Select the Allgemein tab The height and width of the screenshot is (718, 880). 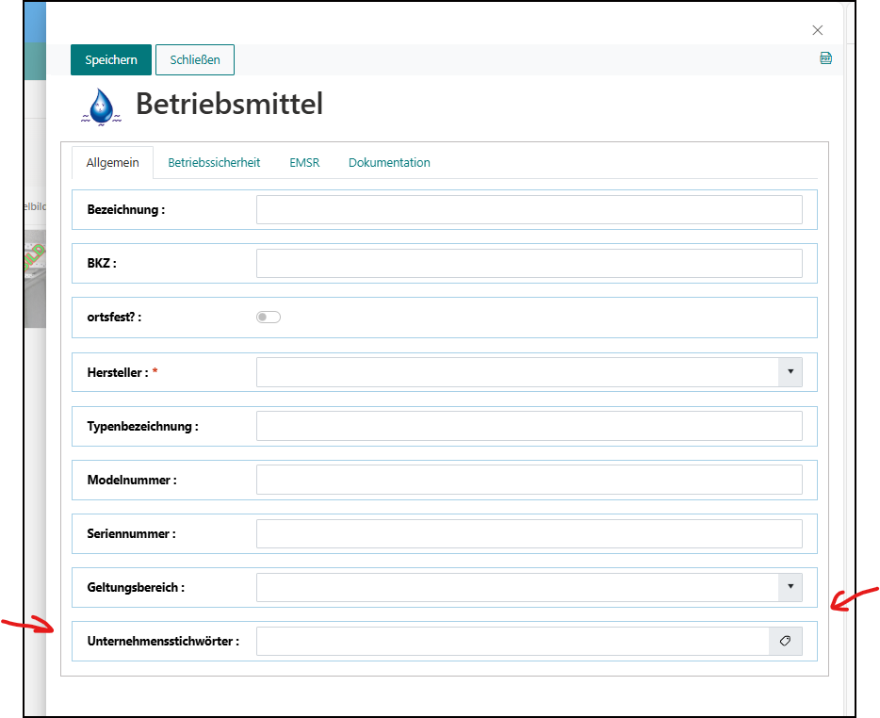112,162
